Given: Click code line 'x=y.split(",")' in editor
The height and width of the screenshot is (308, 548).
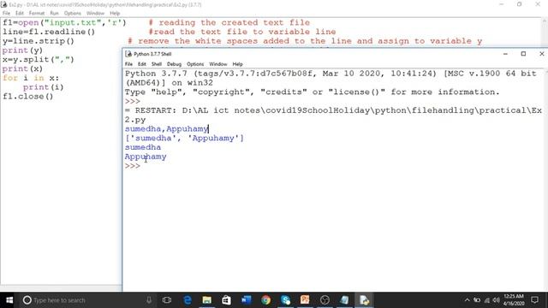Looking at the screenshot, I should 39,59.
